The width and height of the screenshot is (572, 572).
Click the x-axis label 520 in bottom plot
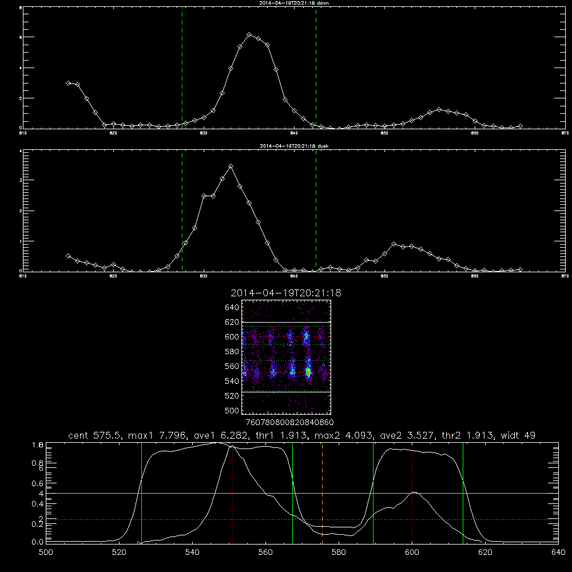tap(119, 552)
